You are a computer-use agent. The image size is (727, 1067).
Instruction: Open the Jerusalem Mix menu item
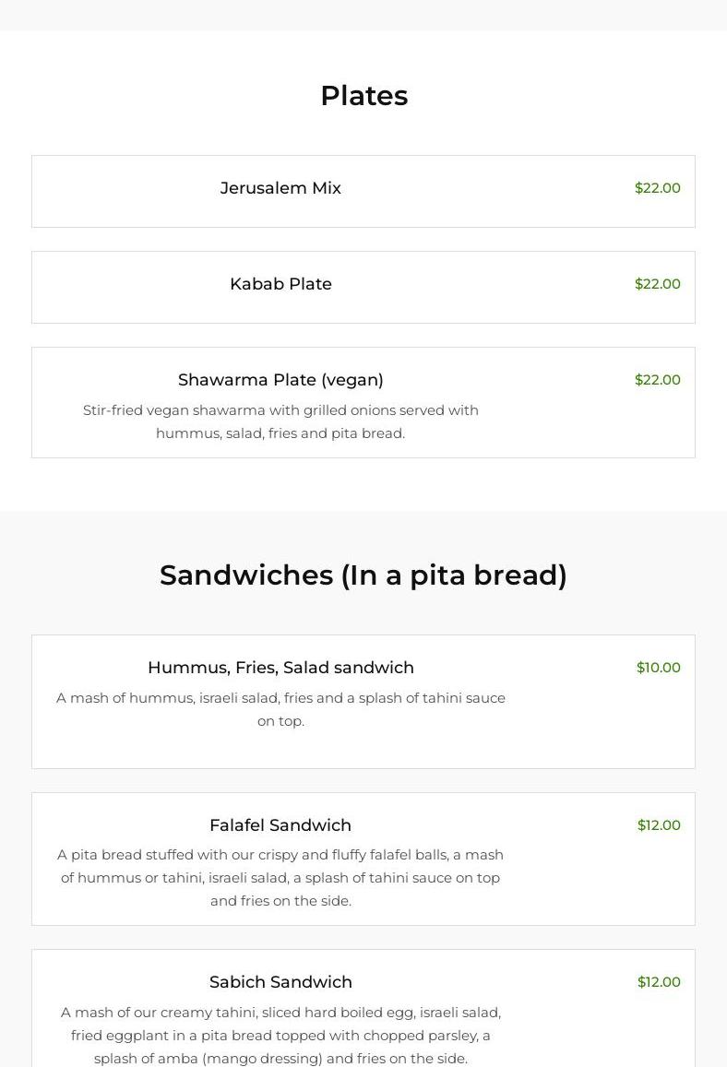280,188
